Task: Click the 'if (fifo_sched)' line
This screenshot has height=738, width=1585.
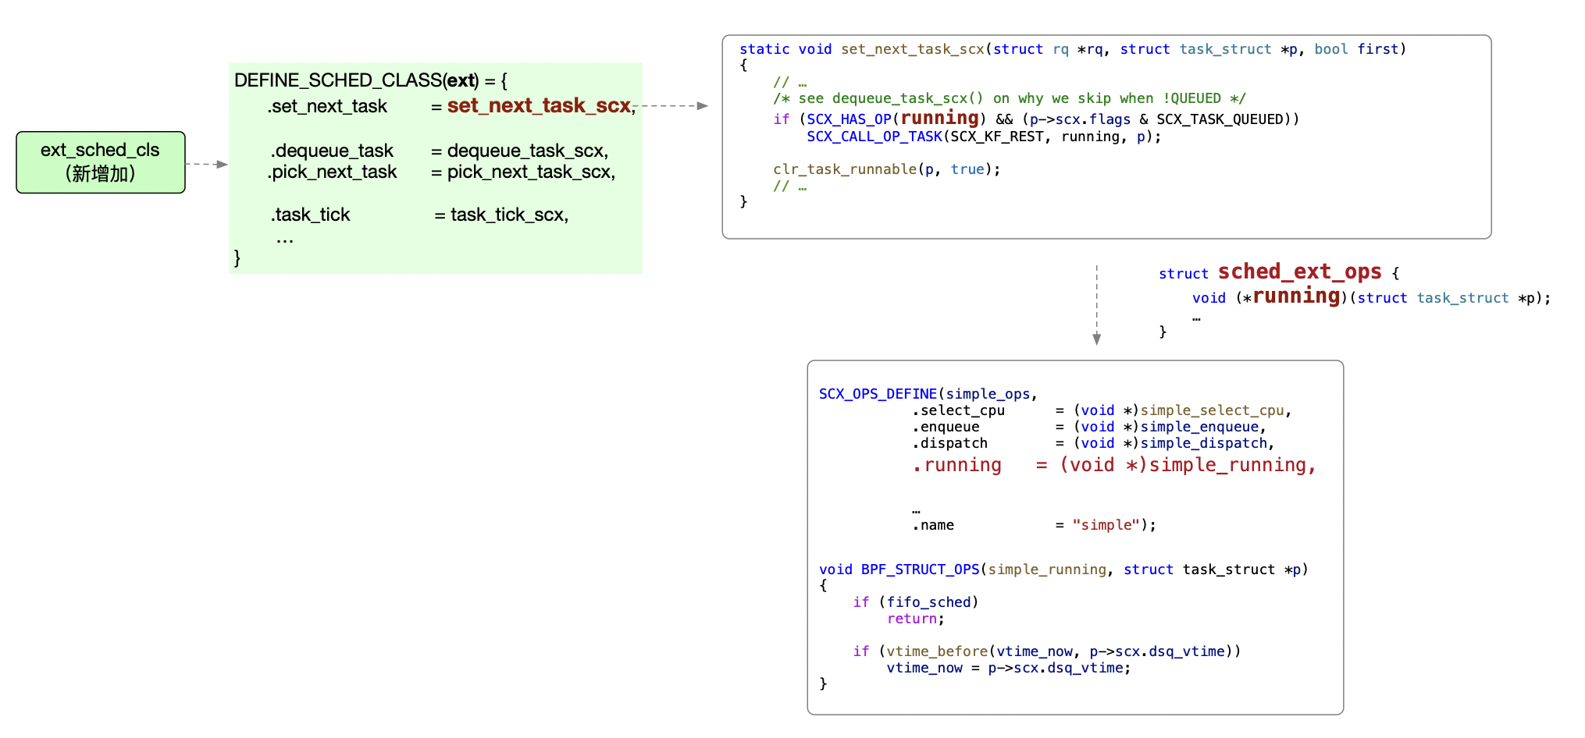Action: 916,602
